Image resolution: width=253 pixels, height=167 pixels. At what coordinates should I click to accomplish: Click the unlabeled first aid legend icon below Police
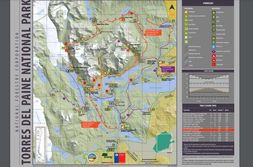186,42
